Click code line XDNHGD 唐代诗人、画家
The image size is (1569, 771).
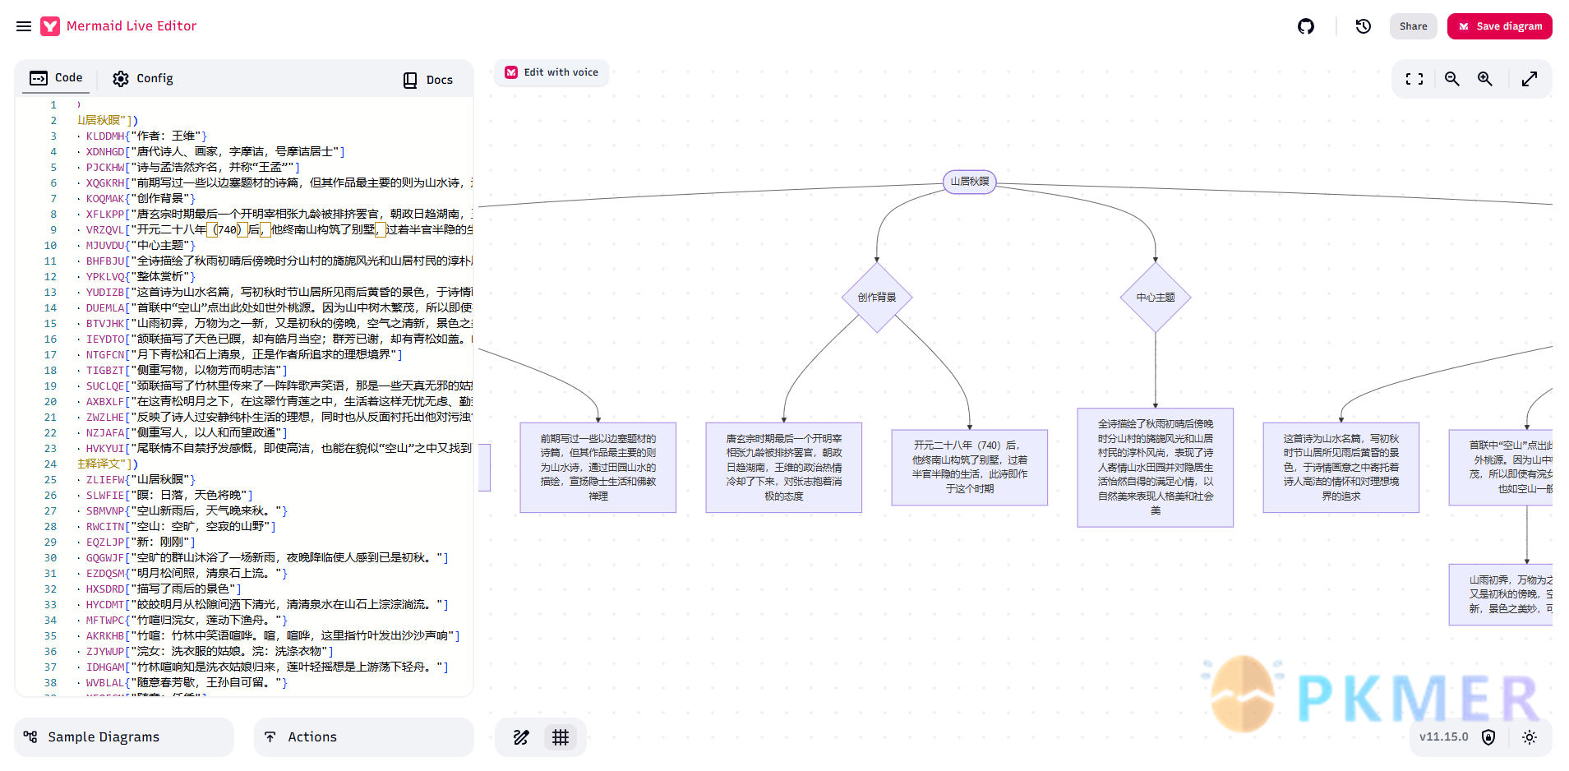tap(215, 152)
